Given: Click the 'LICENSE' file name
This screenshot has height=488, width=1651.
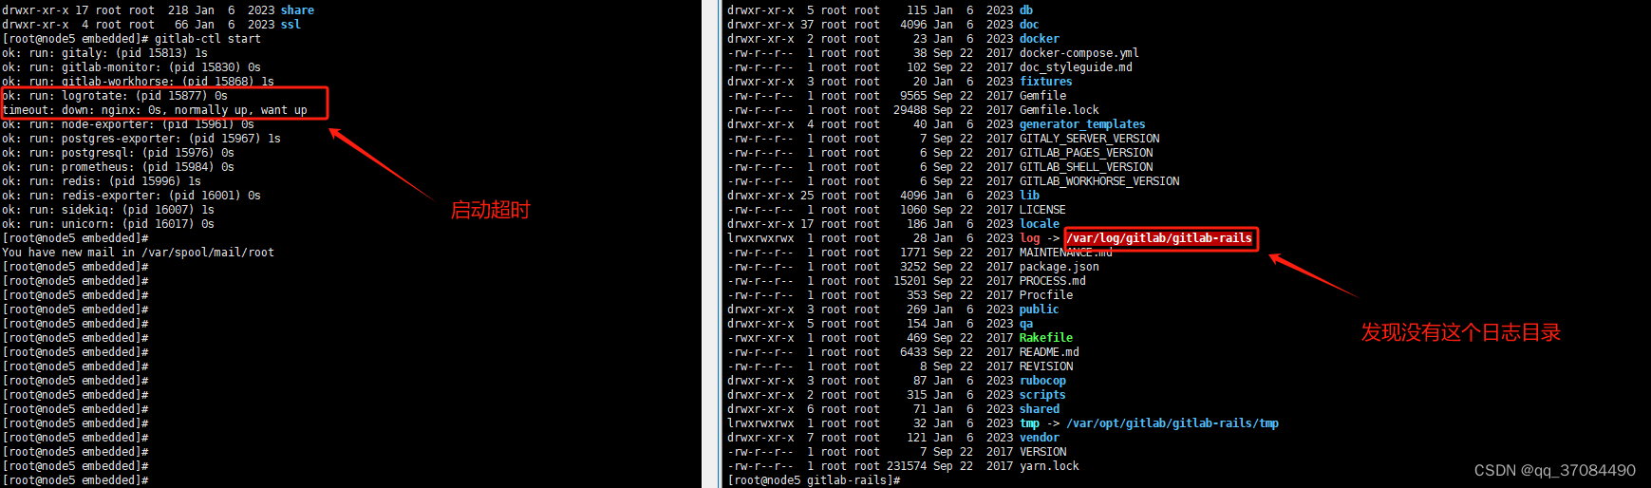Looking at the screenshot, I should pos(1042,210).
